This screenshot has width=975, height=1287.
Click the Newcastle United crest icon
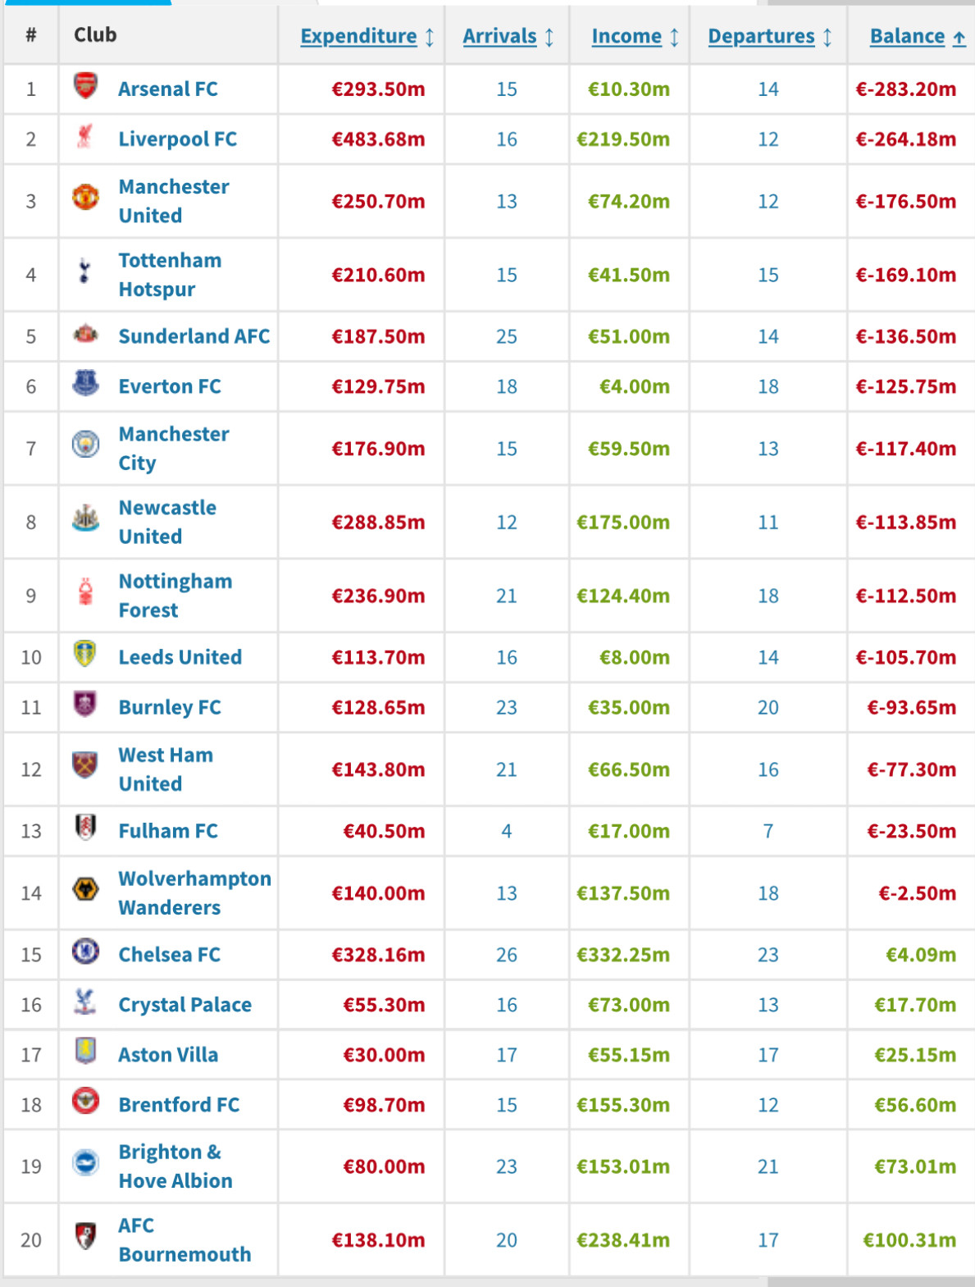point(85,518)
